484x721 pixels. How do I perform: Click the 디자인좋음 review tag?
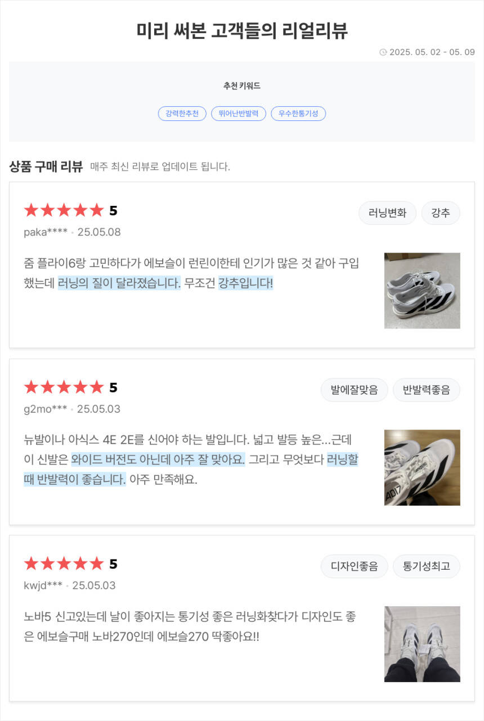[x=355, y=566]
